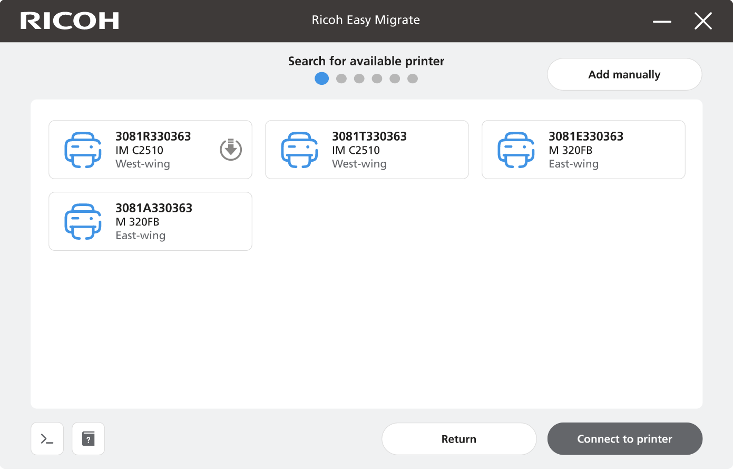Image resolution: width=733 pixels, height=471 pixels.
Task: Open the help manual book icon
Action: click(89, 439)
